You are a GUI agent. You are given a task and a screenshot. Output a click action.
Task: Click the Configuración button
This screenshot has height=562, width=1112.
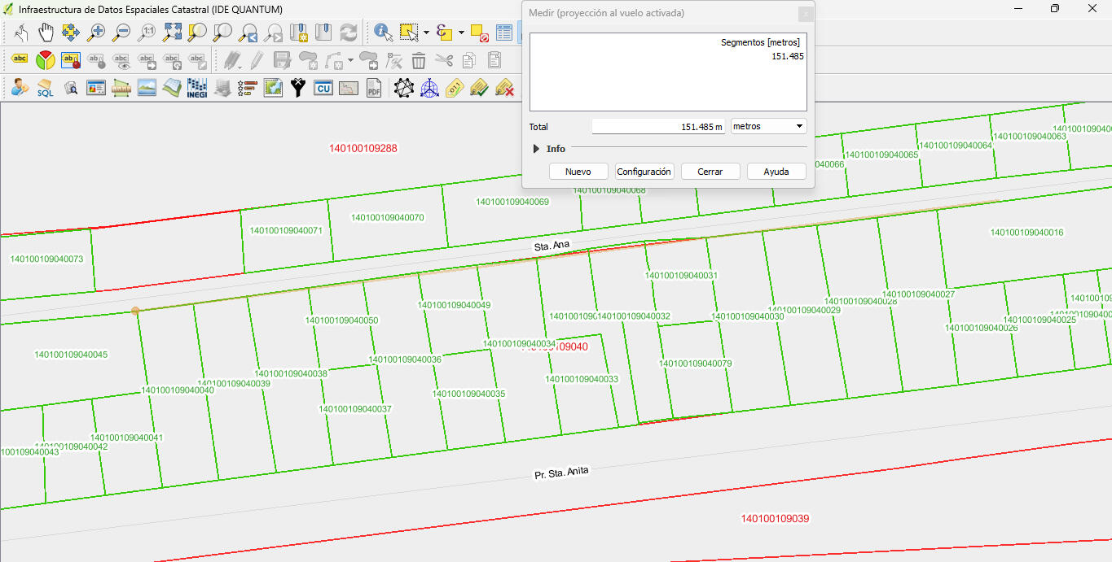(x=644, y=172)
